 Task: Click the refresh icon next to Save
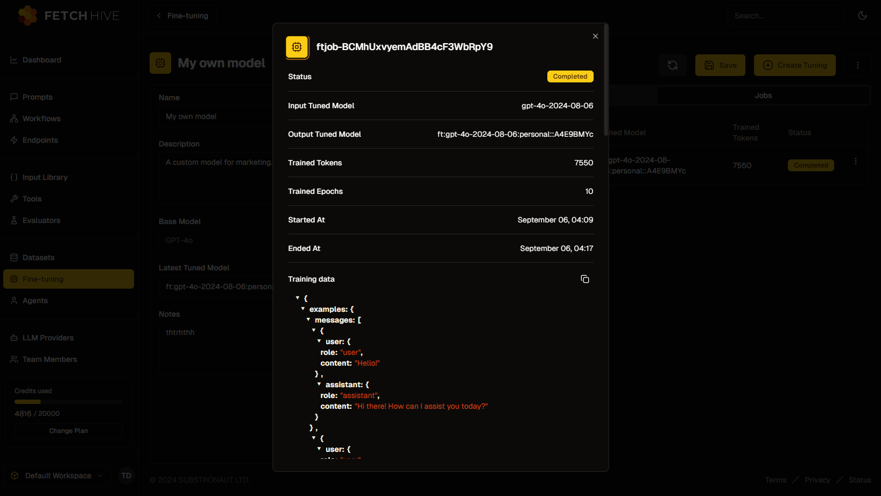click(673, 65)
